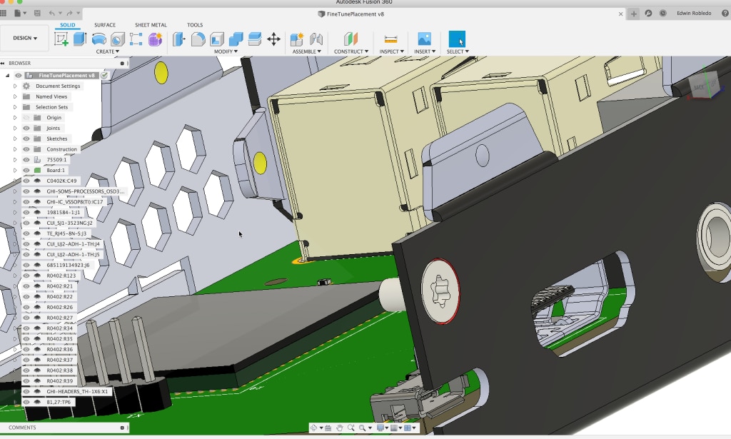Click the Redo arrow
This screenshot has width=731, height=439.
pos(69,13)
